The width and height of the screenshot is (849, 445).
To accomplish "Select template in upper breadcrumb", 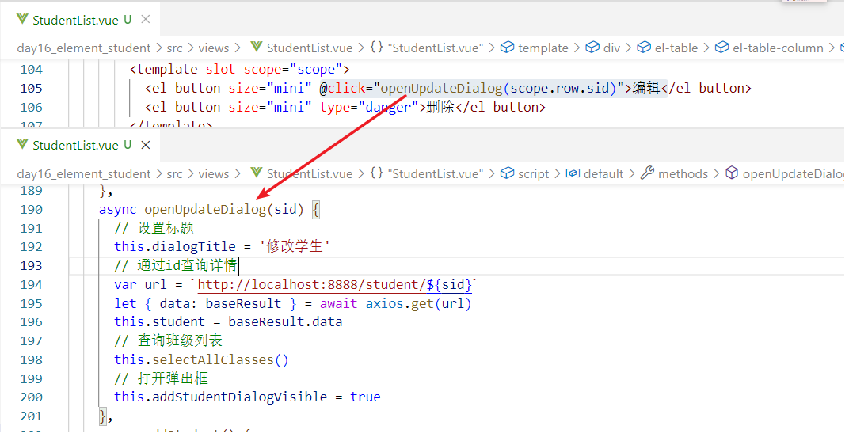I will coord(543,48).
